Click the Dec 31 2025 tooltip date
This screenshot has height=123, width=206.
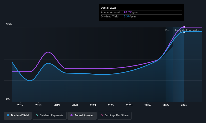point(108,8)
